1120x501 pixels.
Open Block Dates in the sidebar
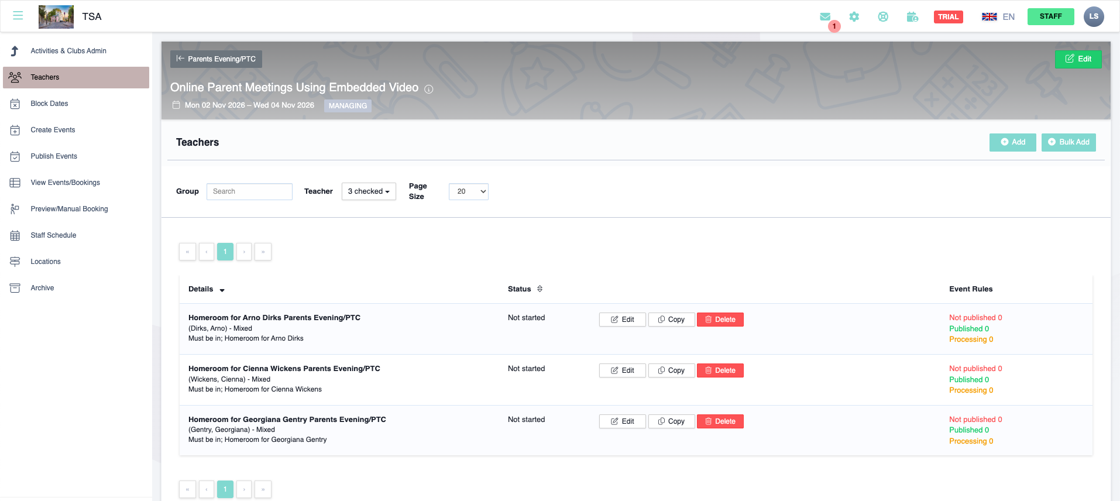(49, 104)
